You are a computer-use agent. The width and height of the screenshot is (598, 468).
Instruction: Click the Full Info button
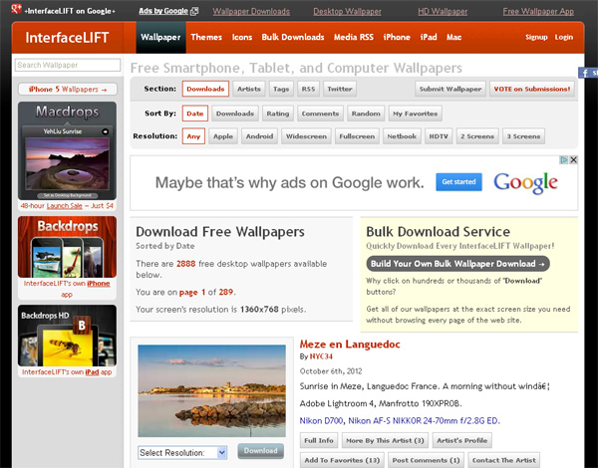[x=319, y=440]
